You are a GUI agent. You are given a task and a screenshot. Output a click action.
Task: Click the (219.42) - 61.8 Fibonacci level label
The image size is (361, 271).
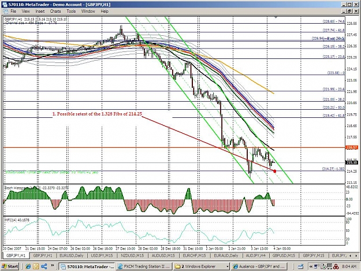pyautogui.click(x=334, y=116)
